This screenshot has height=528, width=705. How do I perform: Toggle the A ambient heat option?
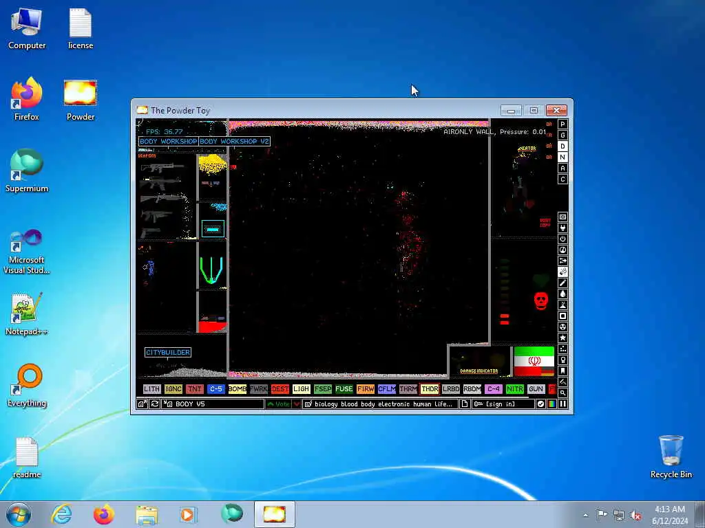[x=562, y=168]
